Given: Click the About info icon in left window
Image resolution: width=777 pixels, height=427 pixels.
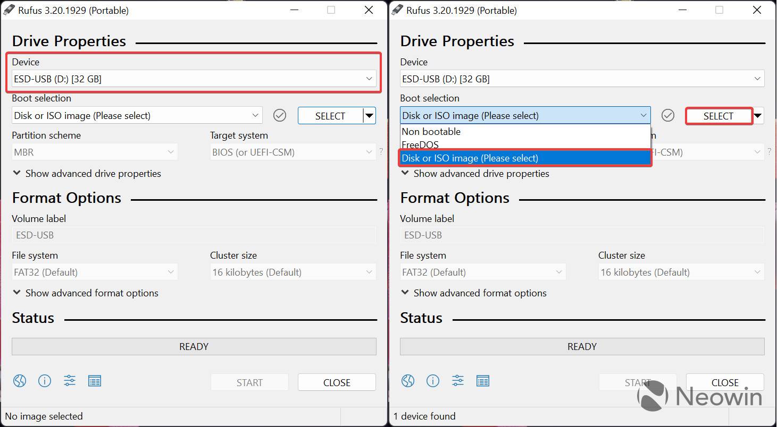Looking at the screenshot, I should tap(45, 381).
